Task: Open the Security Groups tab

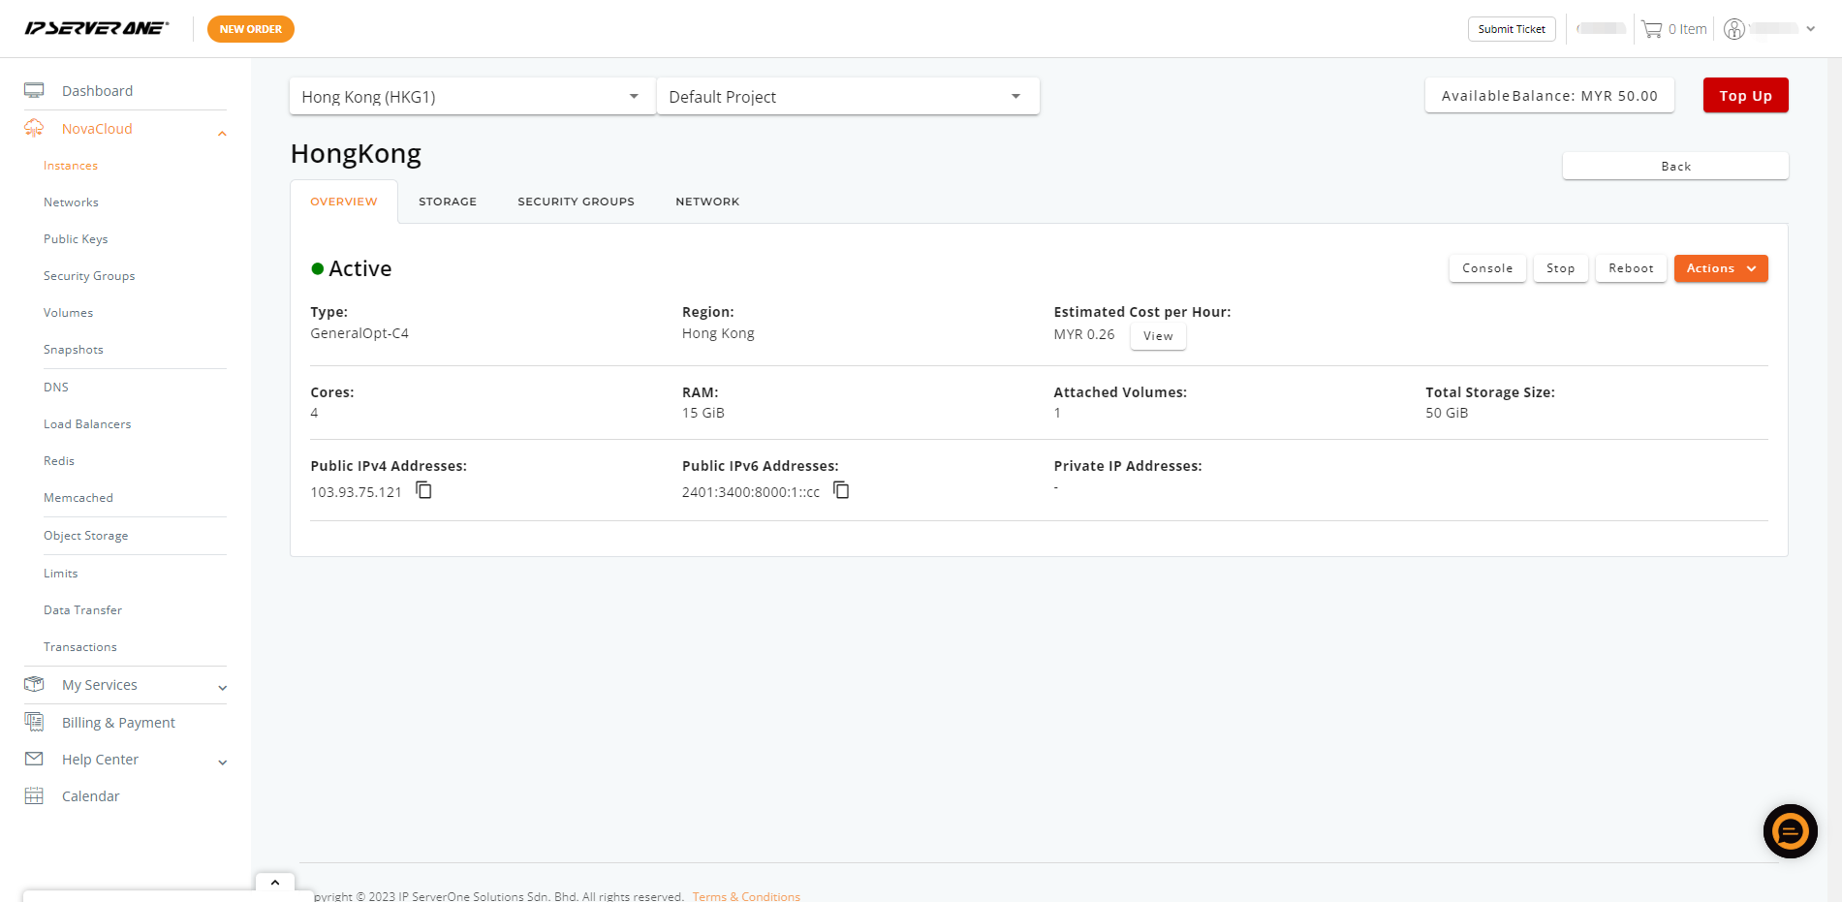Action: pos(576,202)
